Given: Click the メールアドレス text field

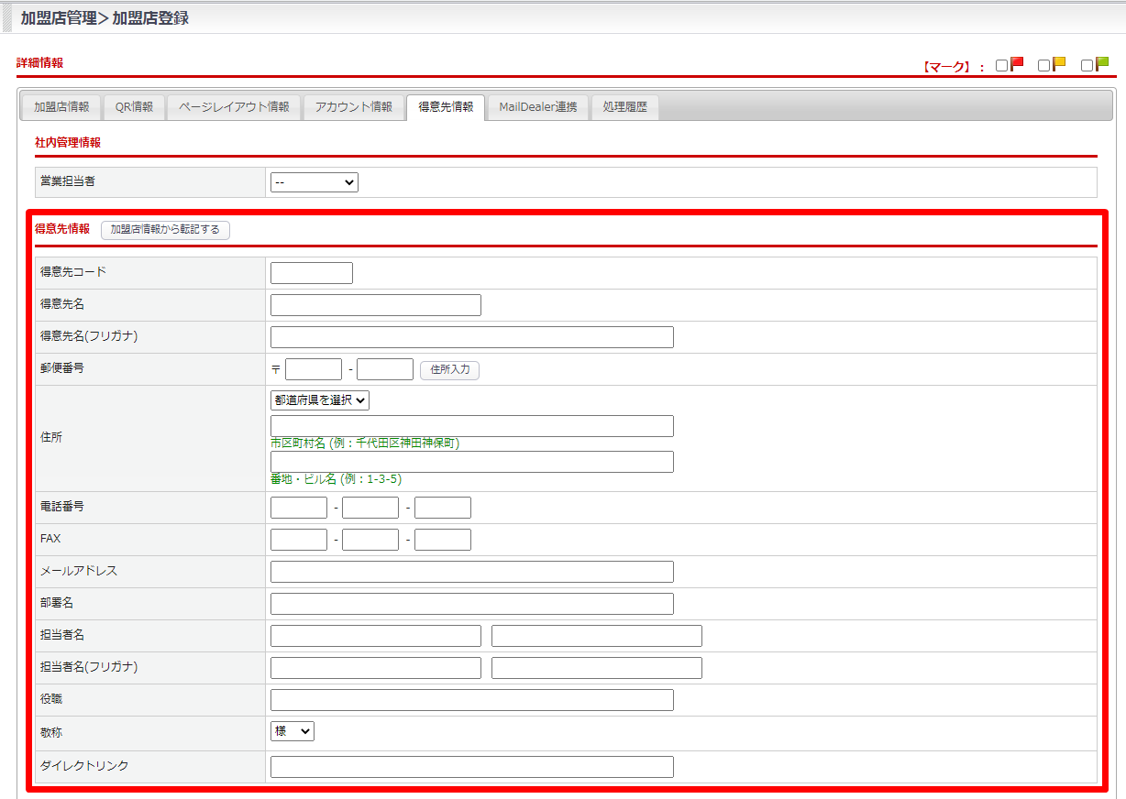Looking at the screenshot, I should point(471,572).
